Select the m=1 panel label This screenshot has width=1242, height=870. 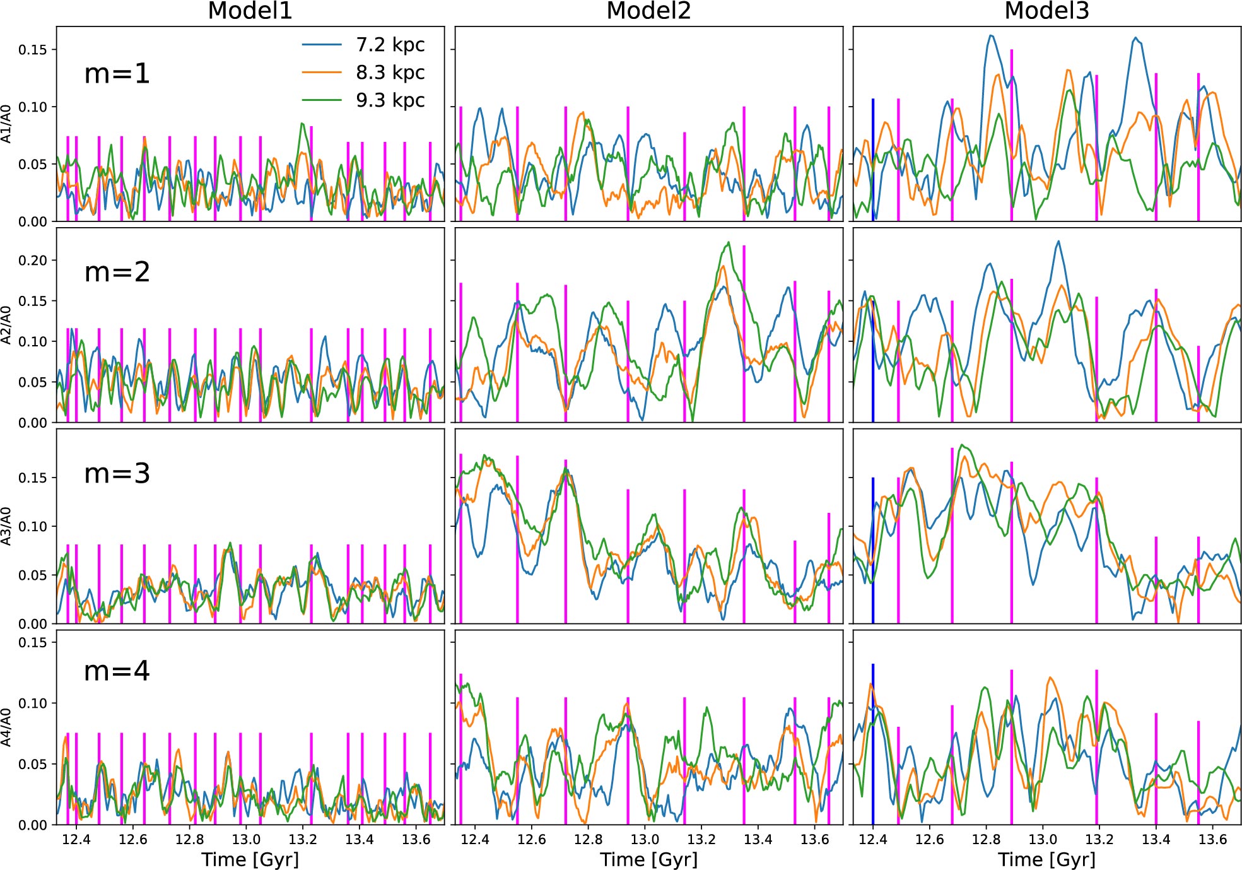117,74
